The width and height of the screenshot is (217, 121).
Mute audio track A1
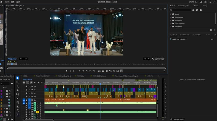coord(35,103)
